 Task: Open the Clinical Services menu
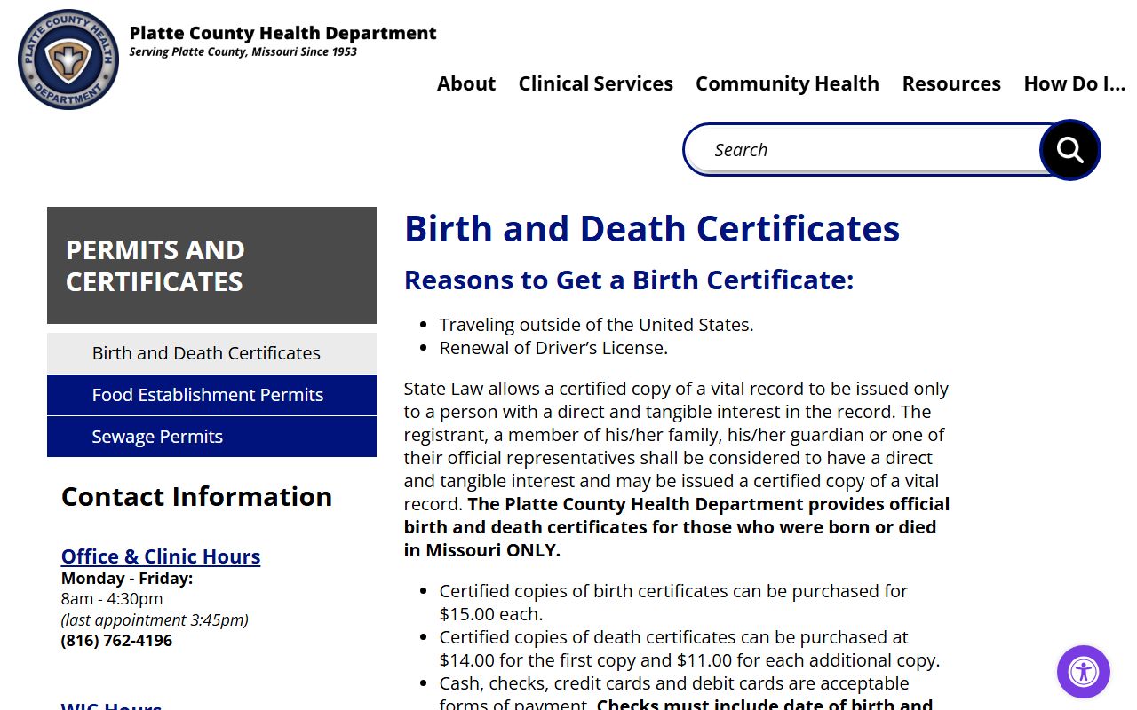[596, 83]
